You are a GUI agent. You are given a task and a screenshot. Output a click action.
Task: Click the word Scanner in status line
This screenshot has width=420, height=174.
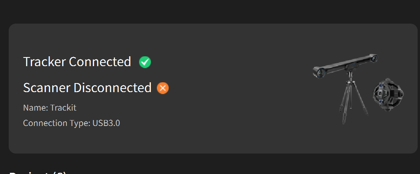pyautogui.click(x=47, y=88)
